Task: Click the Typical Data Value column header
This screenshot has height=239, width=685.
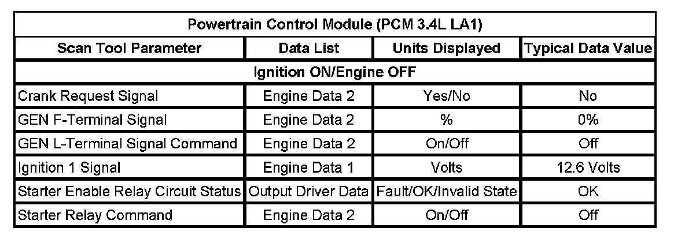Action: [x=587, y=48]
